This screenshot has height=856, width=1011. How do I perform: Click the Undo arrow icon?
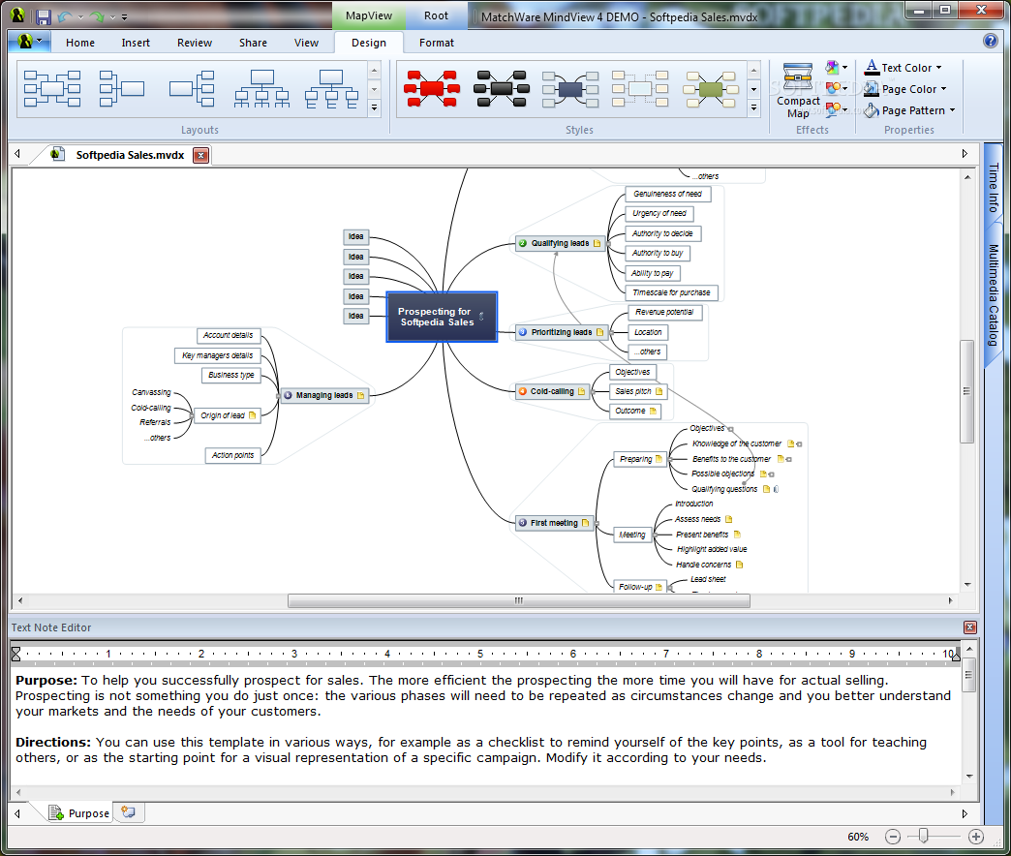tap(65, 16)
